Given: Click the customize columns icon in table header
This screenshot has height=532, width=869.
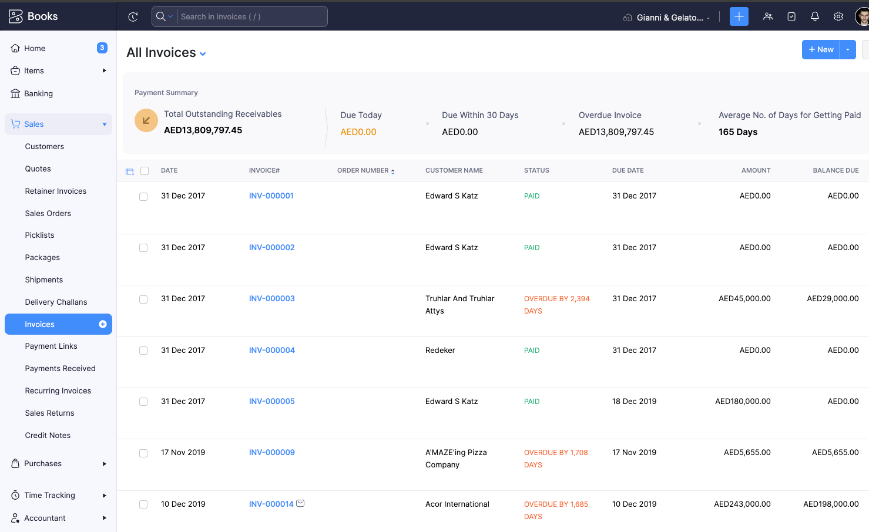Looking at the screenshot, I should pos(130,171).
